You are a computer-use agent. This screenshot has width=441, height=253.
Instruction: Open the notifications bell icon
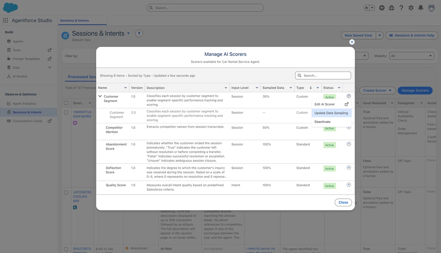421,8
